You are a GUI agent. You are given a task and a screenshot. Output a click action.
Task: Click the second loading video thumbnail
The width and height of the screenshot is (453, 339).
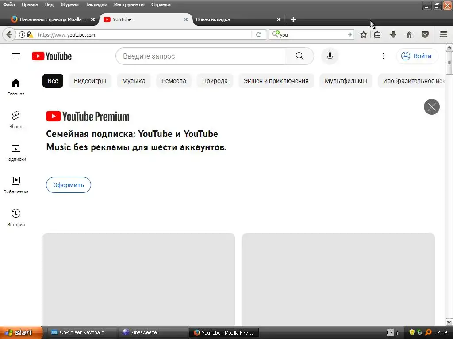tap(338, 279)
